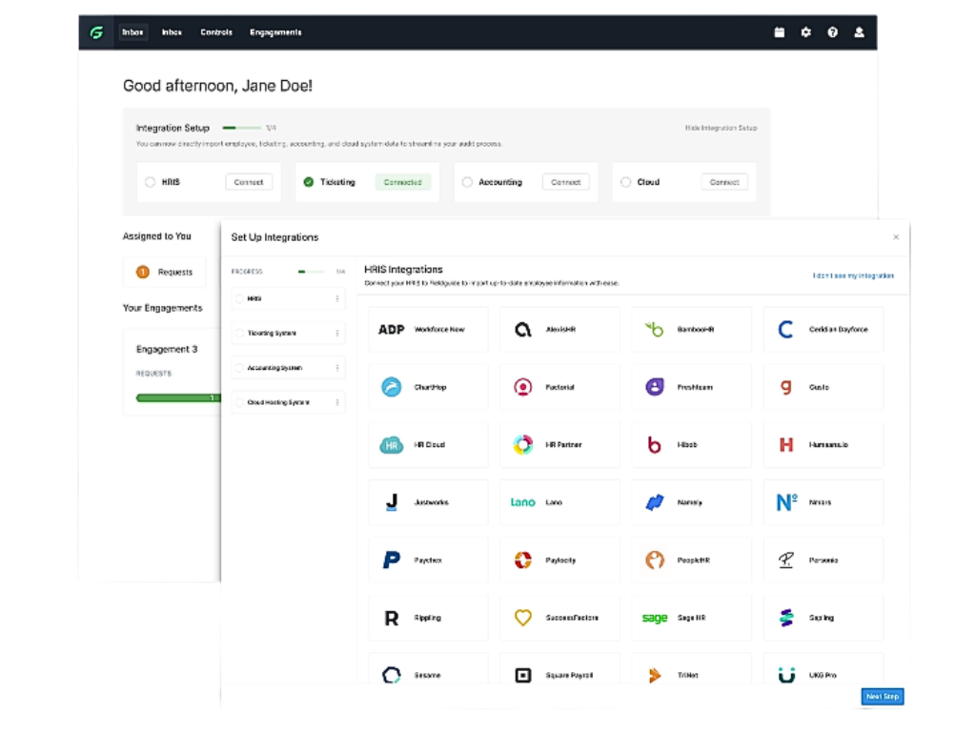The width and height of the screenshot is (976, 732).
Task: Click "I don't see my integration" link
Action: point(853,275)
